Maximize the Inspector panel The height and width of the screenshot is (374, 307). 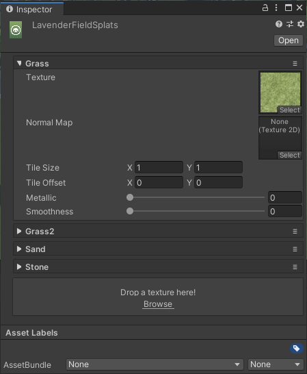289,8
